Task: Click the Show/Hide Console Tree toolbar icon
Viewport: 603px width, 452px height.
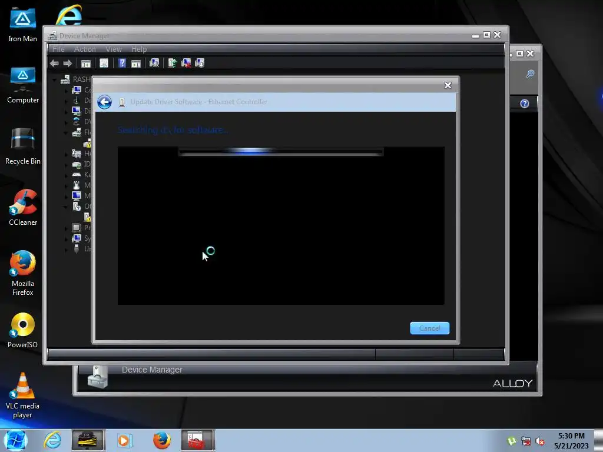Action: coord(86,63)
